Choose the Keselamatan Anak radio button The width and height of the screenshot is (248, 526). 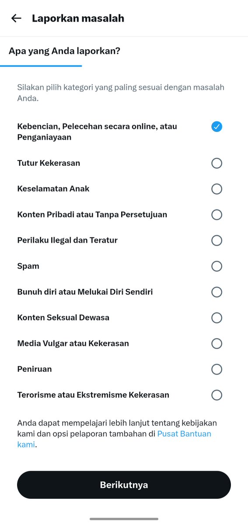click(217, 189)
